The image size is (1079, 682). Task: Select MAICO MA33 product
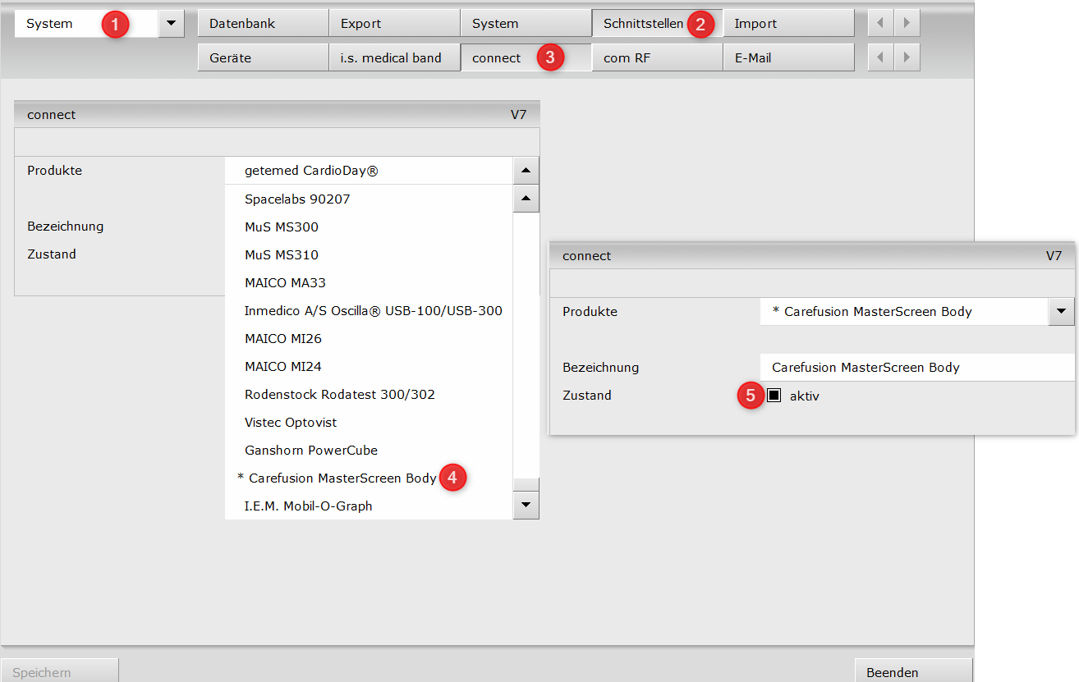pos(369,282)
